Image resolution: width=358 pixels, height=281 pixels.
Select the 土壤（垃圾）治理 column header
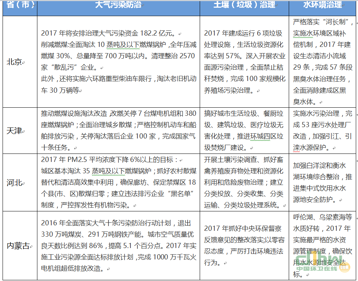[244, 5]
